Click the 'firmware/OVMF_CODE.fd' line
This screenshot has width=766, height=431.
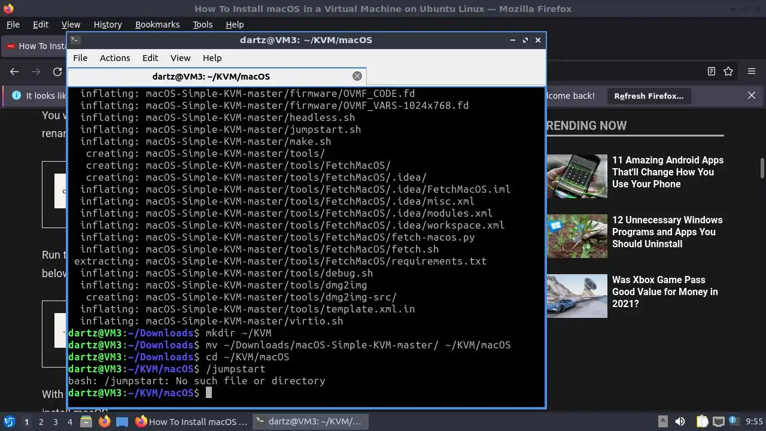pos(248,93)
